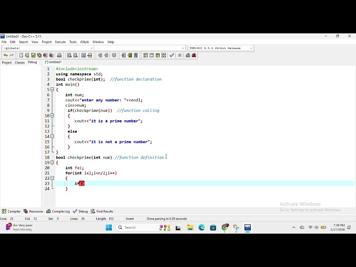
Task: Open the AStyle menu
Action: pos(85,42)
